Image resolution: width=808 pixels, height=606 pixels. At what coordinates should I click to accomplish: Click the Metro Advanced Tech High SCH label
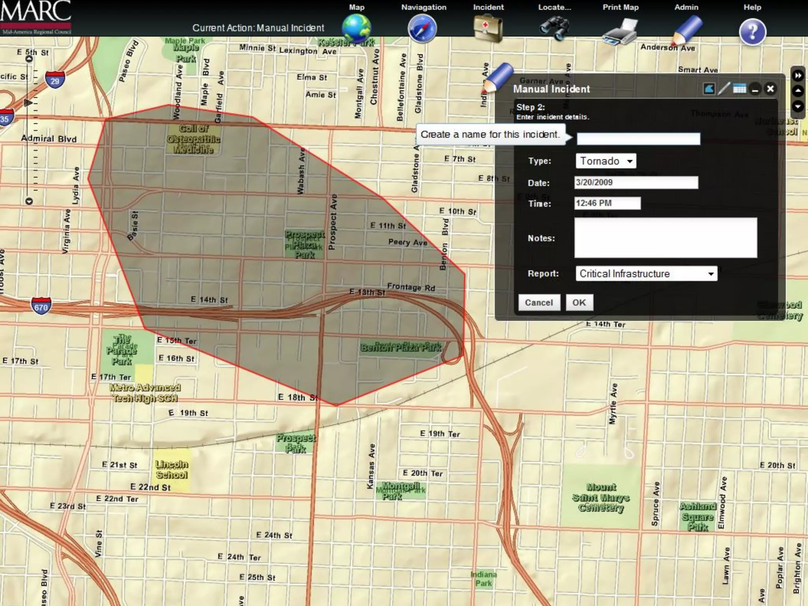point(145,393)
